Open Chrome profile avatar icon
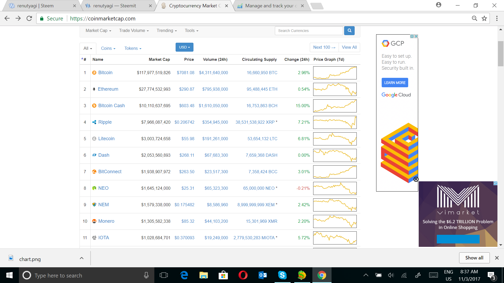 (438, 5)
